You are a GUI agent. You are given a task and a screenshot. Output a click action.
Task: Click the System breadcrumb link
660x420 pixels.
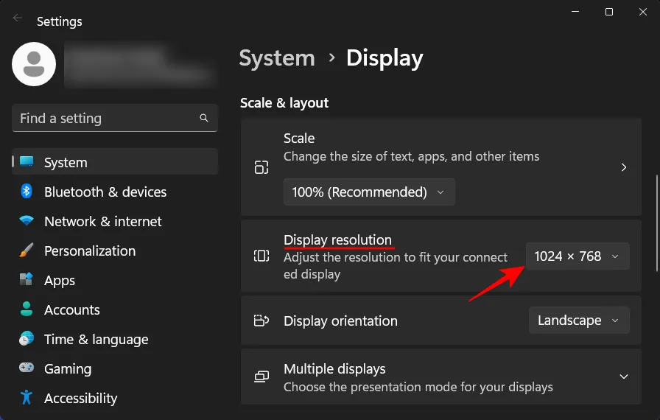coord(277,58)
